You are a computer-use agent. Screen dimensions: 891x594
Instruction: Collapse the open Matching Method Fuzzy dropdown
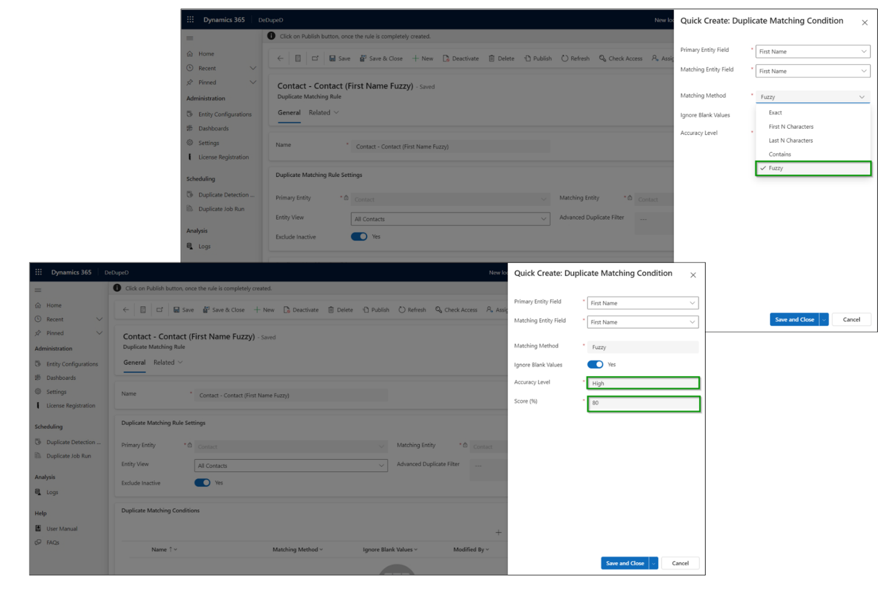pyautogui.click(x=862, y=97)
